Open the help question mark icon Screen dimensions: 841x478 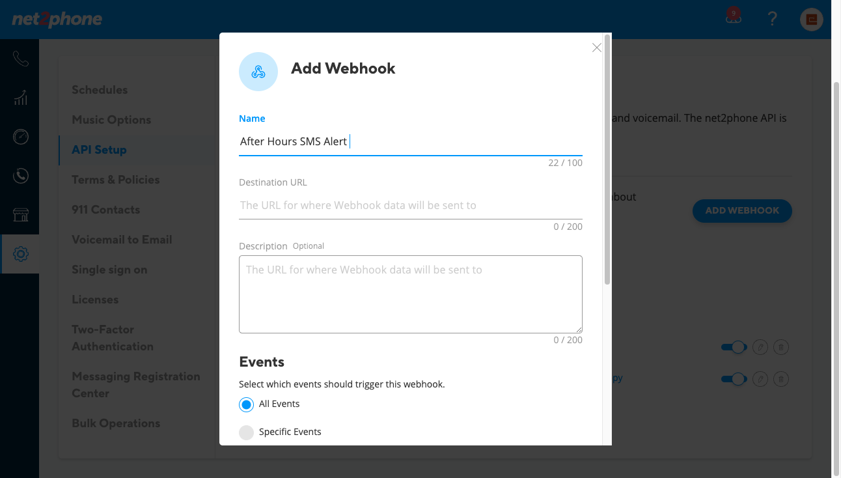point(772,19)
